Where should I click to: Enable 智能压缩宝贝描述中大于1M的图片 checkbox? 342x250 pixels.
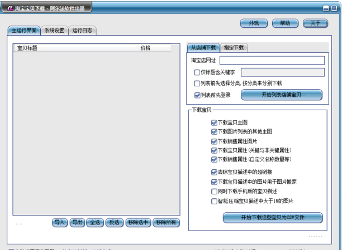214,201
